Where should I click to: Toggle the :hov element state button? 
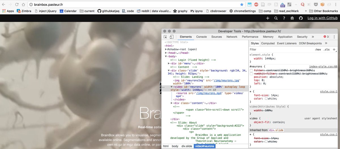point(318,49)
